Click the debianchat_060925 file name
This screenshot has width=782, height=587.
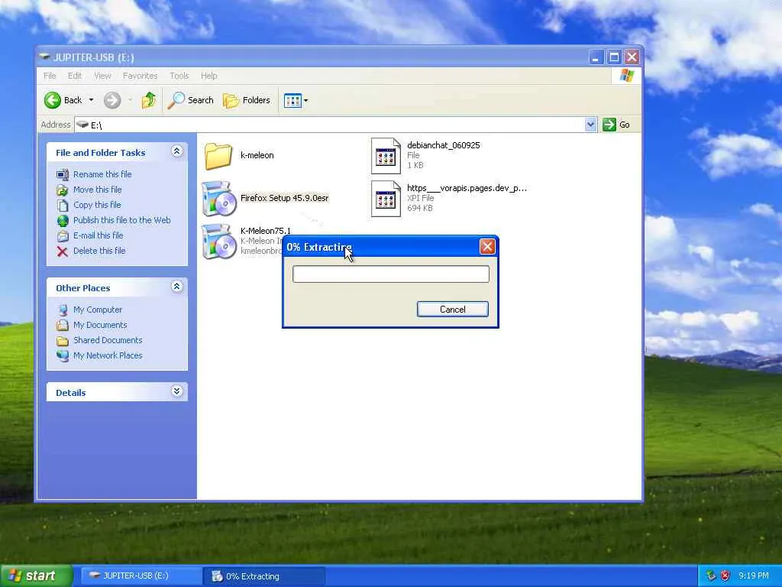[444, 145]
